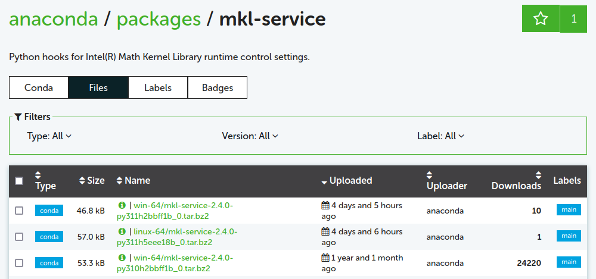Screen dimensions: 596x279
Task: Open the Label: All filter dropdown
Action: 440,136
